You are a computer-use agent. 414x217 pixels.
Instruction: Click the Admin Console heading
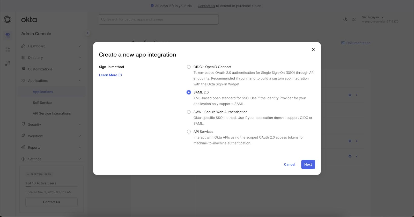coord(36,34)
